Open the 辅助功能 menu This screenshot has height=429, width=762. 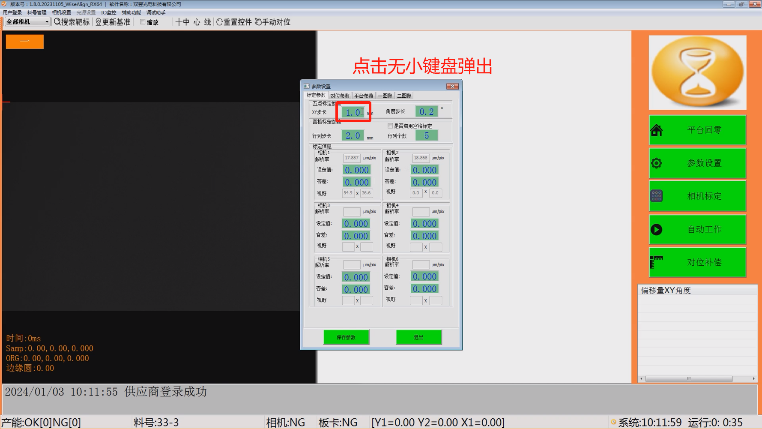click(131, 13)
